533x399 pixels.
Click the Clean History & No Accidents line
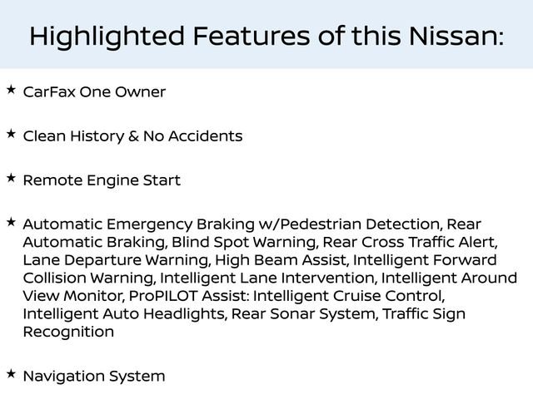132,135
